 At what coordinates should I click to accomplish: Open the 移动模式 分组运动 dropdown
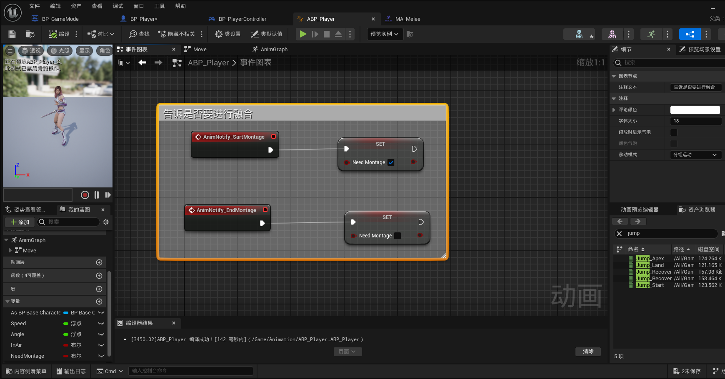[695, 155]
